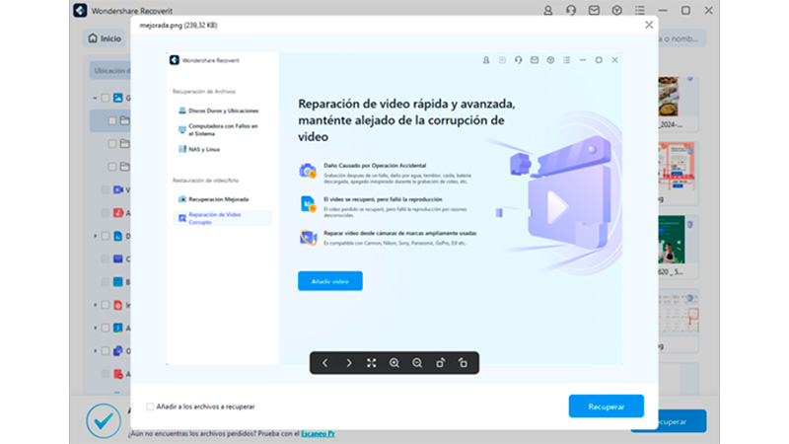The height and width of the screenshot is (444, 789).
Task: Zoom in on the preview image
Action: pos(394,363)
